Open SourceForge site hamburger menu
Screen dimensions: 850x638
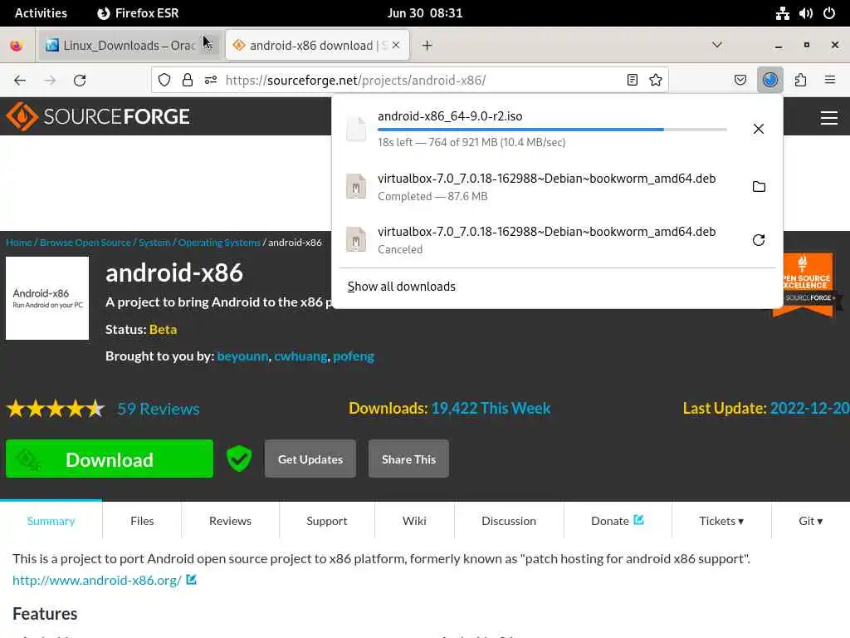tap(829, 117)
